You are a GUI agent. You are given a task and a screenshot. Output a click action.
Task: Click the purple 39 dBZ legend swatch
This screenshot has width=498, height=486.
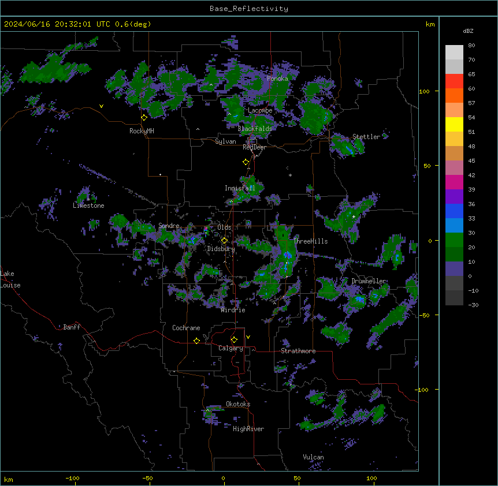point(454,196)
